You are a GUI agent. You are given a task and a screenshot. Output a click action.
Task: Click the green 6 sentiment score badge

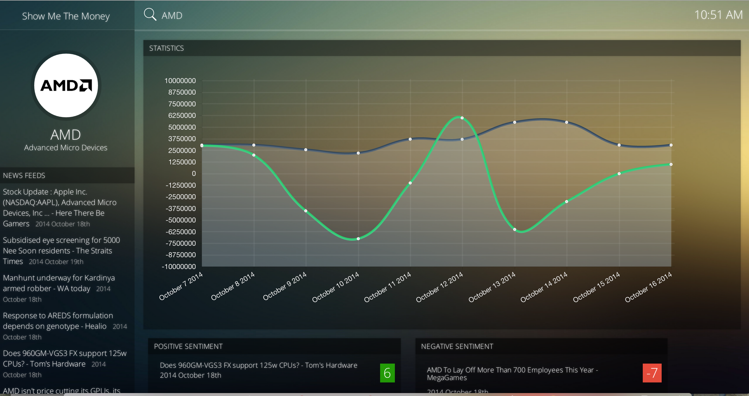[387, 373]
